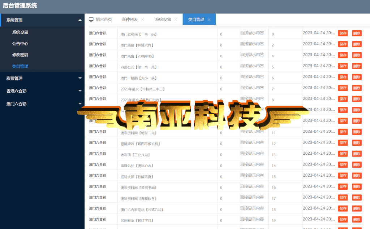
Task: Delete the 眼镜波波『解四不像玄机』 row
Action: pyautogui.click(x=357, y=143)
